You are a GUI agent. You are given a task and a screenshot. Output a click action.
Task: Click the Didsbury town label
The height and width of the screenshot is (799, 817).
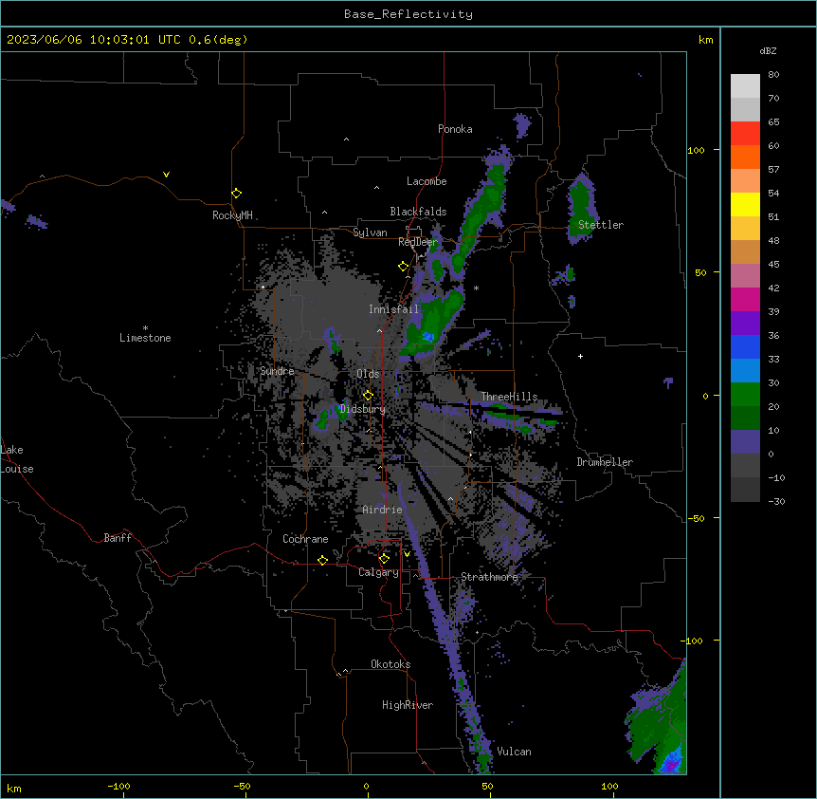point(363,409)
